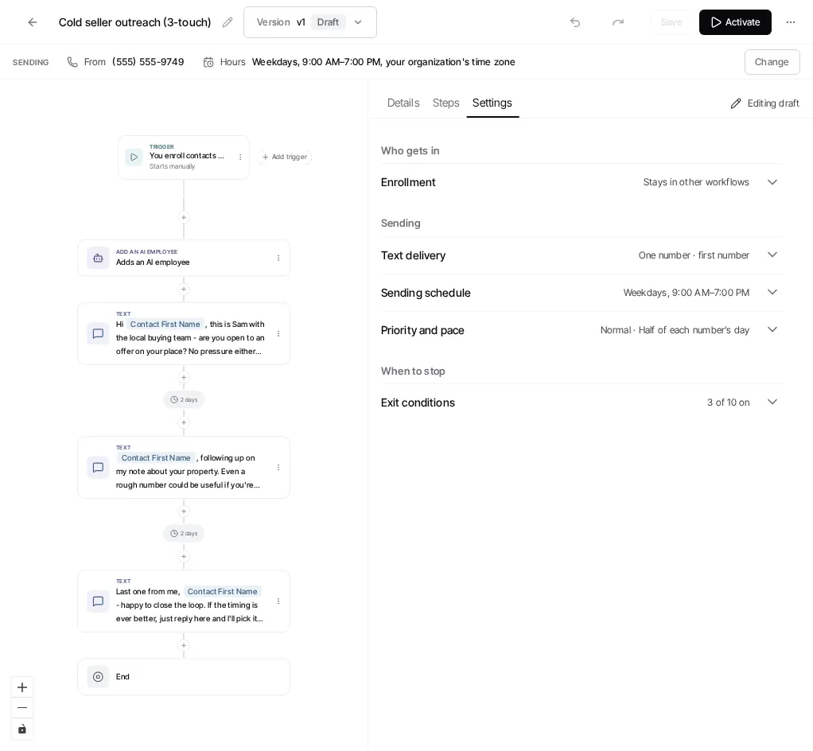Add a step after the second 2 days wait
Image resolution: width=813 pixels, height=751 pixels.
[184, 557]
